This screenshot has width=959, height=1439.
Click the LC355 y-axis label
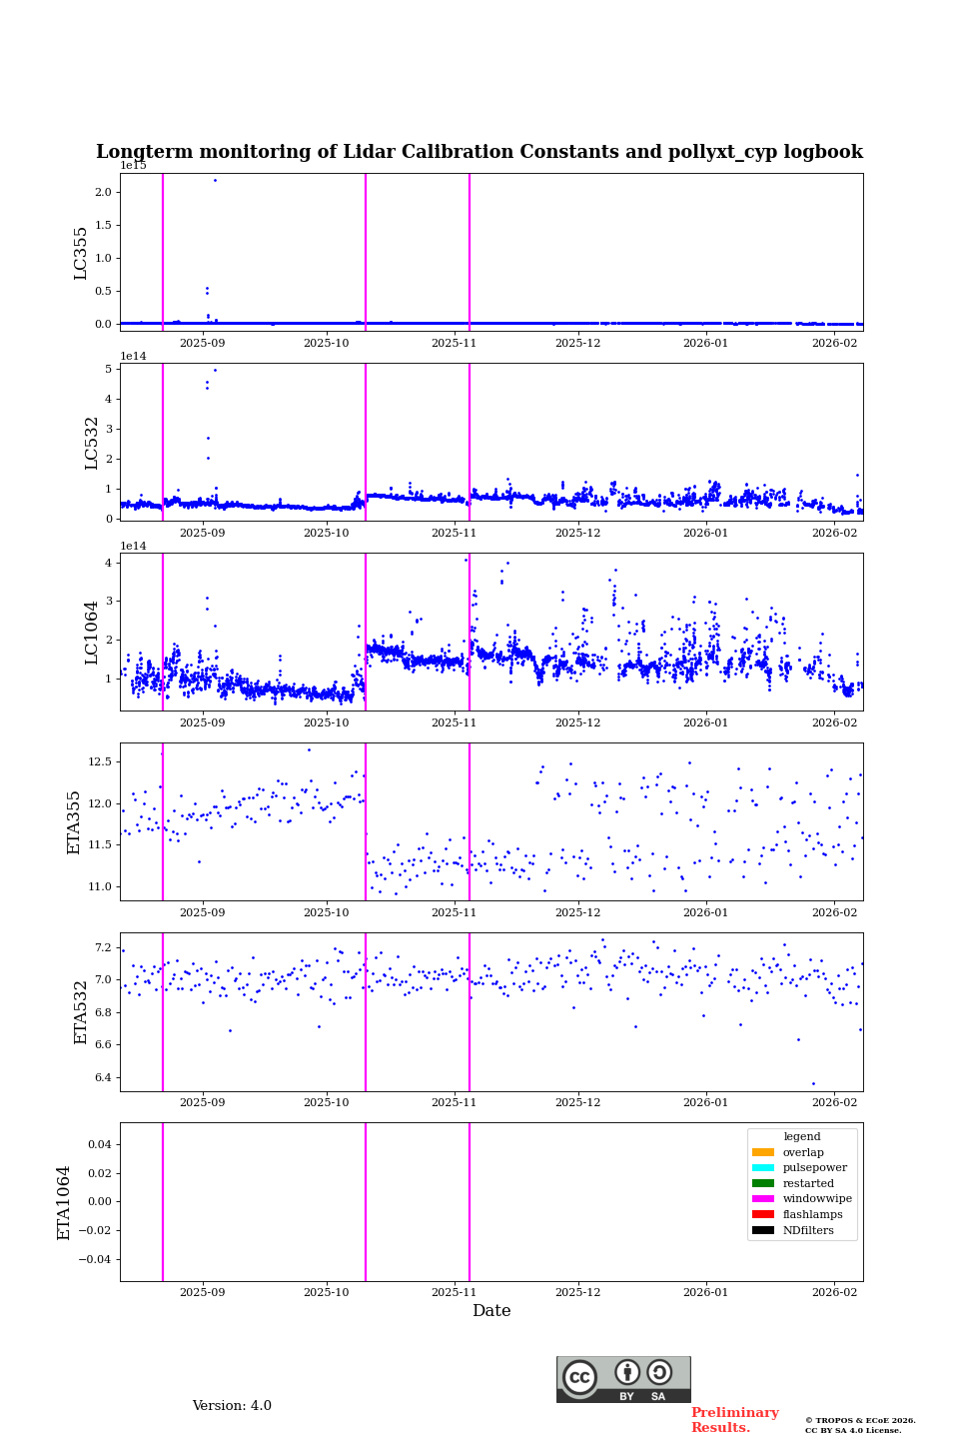[81, 253]
